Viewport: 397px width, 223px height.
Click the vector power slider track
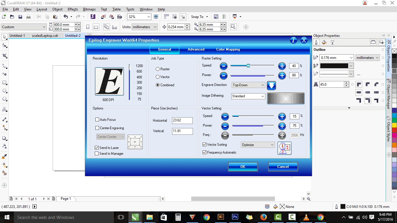coord(253,126)
